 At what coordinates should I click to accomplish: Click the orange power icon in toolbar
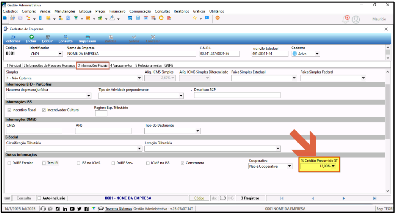click(x=217, y=18)
